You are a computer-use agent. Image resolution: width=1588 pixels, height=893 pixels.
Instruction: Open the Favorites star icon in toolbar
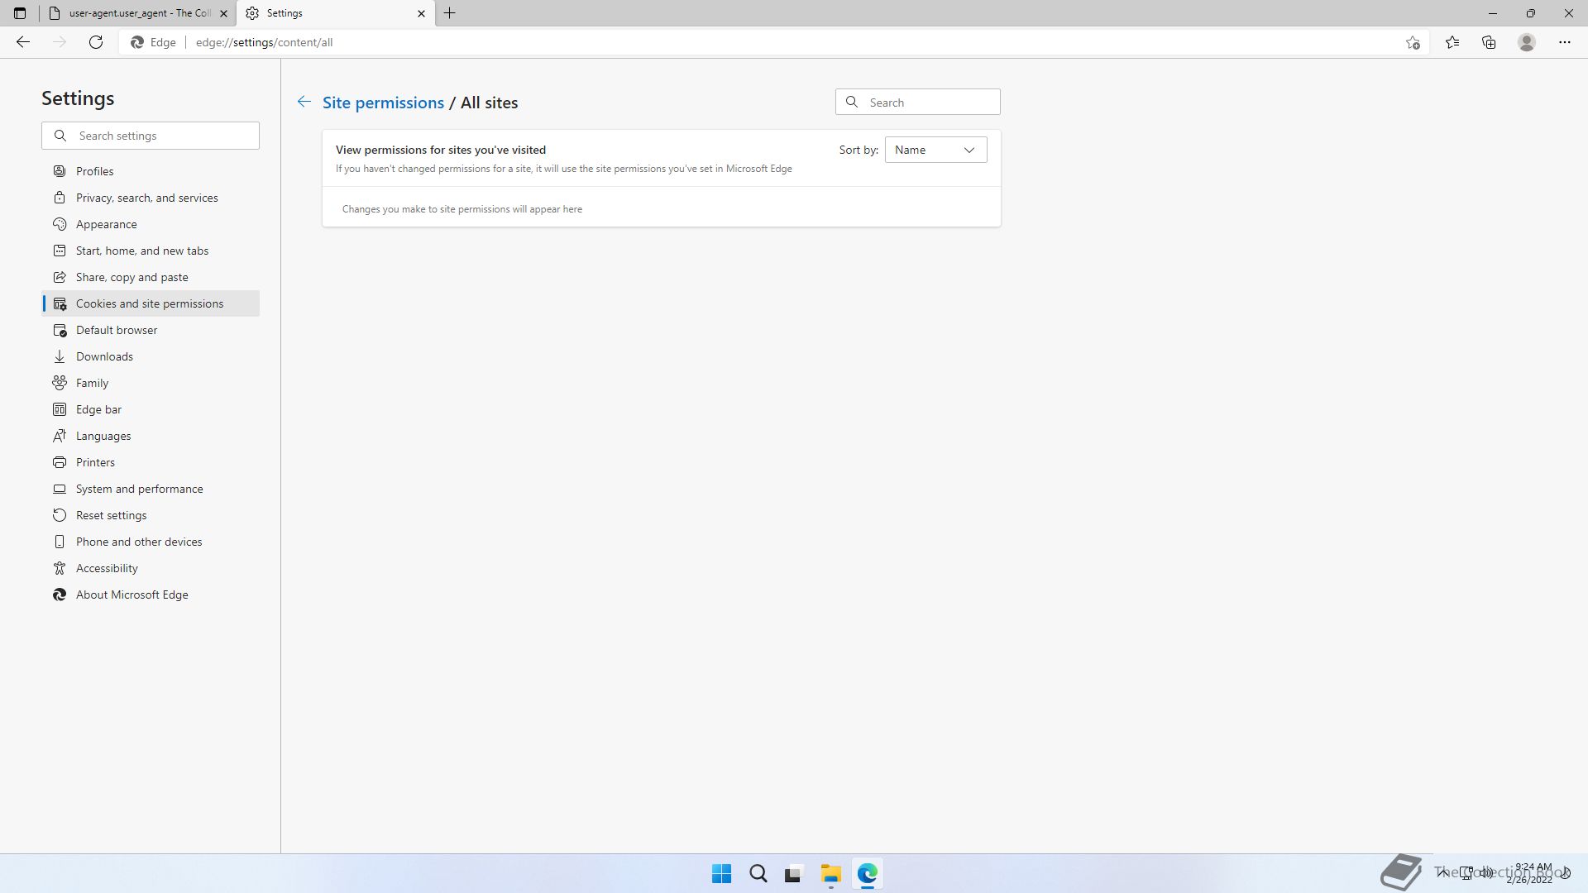pyautogui.click(x=1452, y=42)
